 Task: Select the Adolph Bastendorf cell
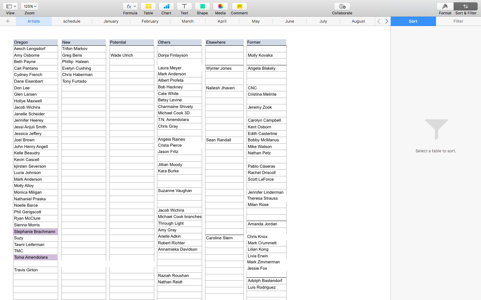click(x=267, y=281)
